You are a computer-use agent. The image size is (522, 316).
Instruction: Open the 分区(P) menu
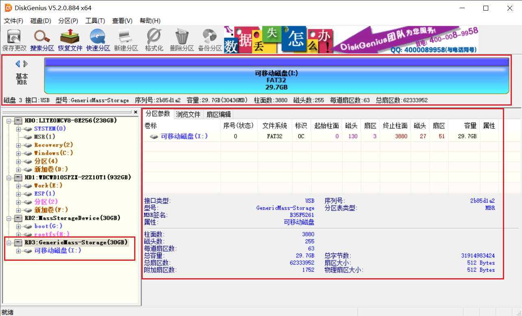[x=68, y=21]
